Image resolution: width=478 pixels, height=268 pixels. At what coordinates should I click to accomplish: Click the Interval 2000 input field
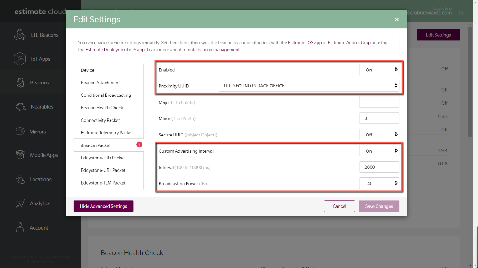tap(379, 167)
